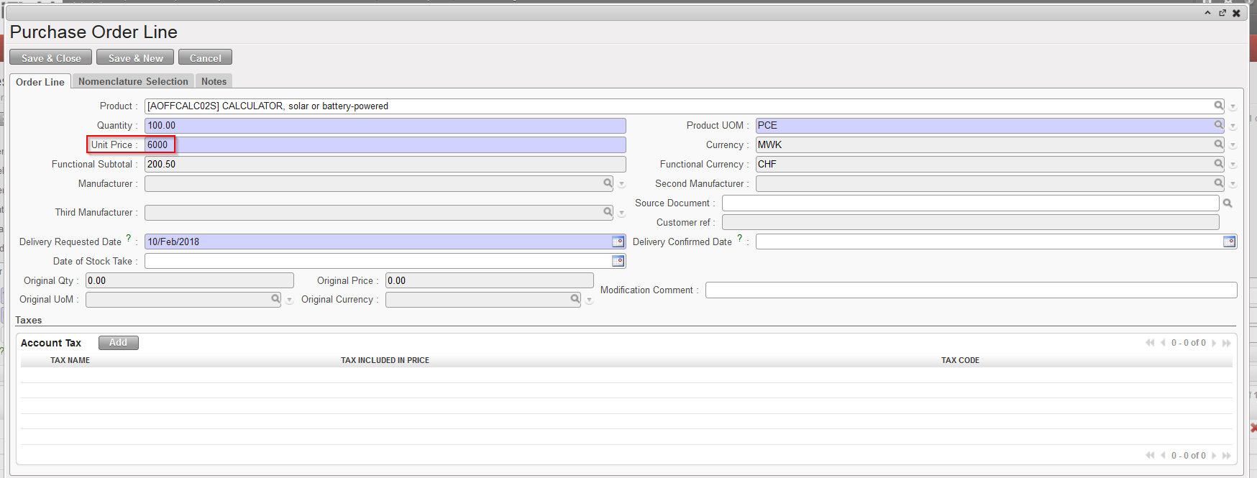
Task: Click the Save & New button
Action: click(135, 58)
